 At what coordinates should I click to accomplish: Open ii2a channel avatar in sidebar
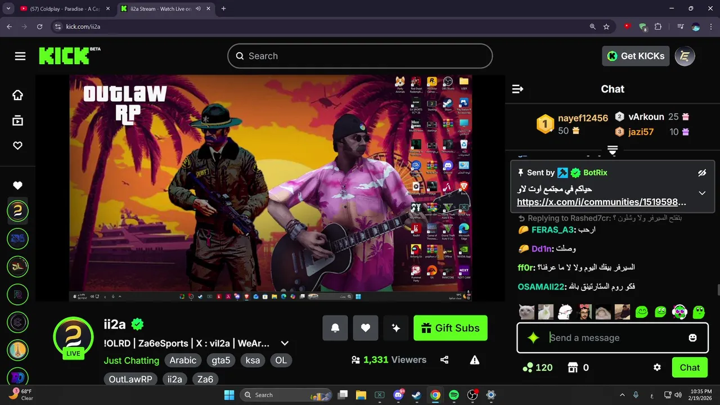point(18,211)
